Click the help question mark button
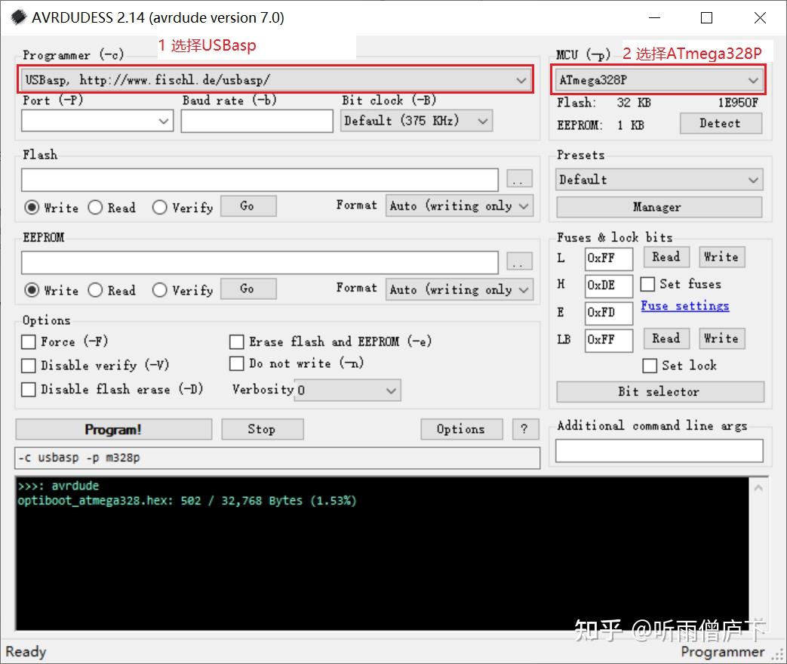 [x=524, y=429]
